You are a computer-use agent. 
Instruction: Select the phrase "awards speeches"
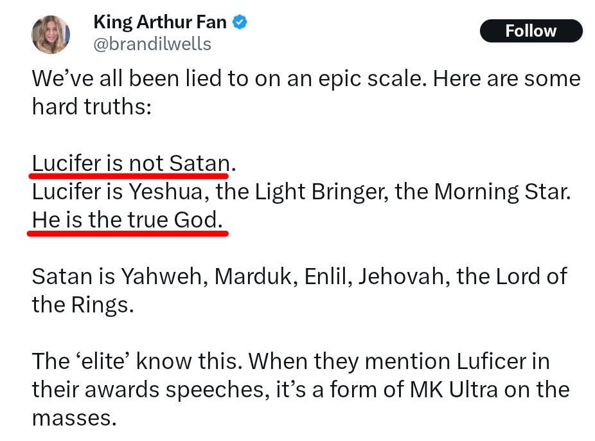tap(177, 390)
